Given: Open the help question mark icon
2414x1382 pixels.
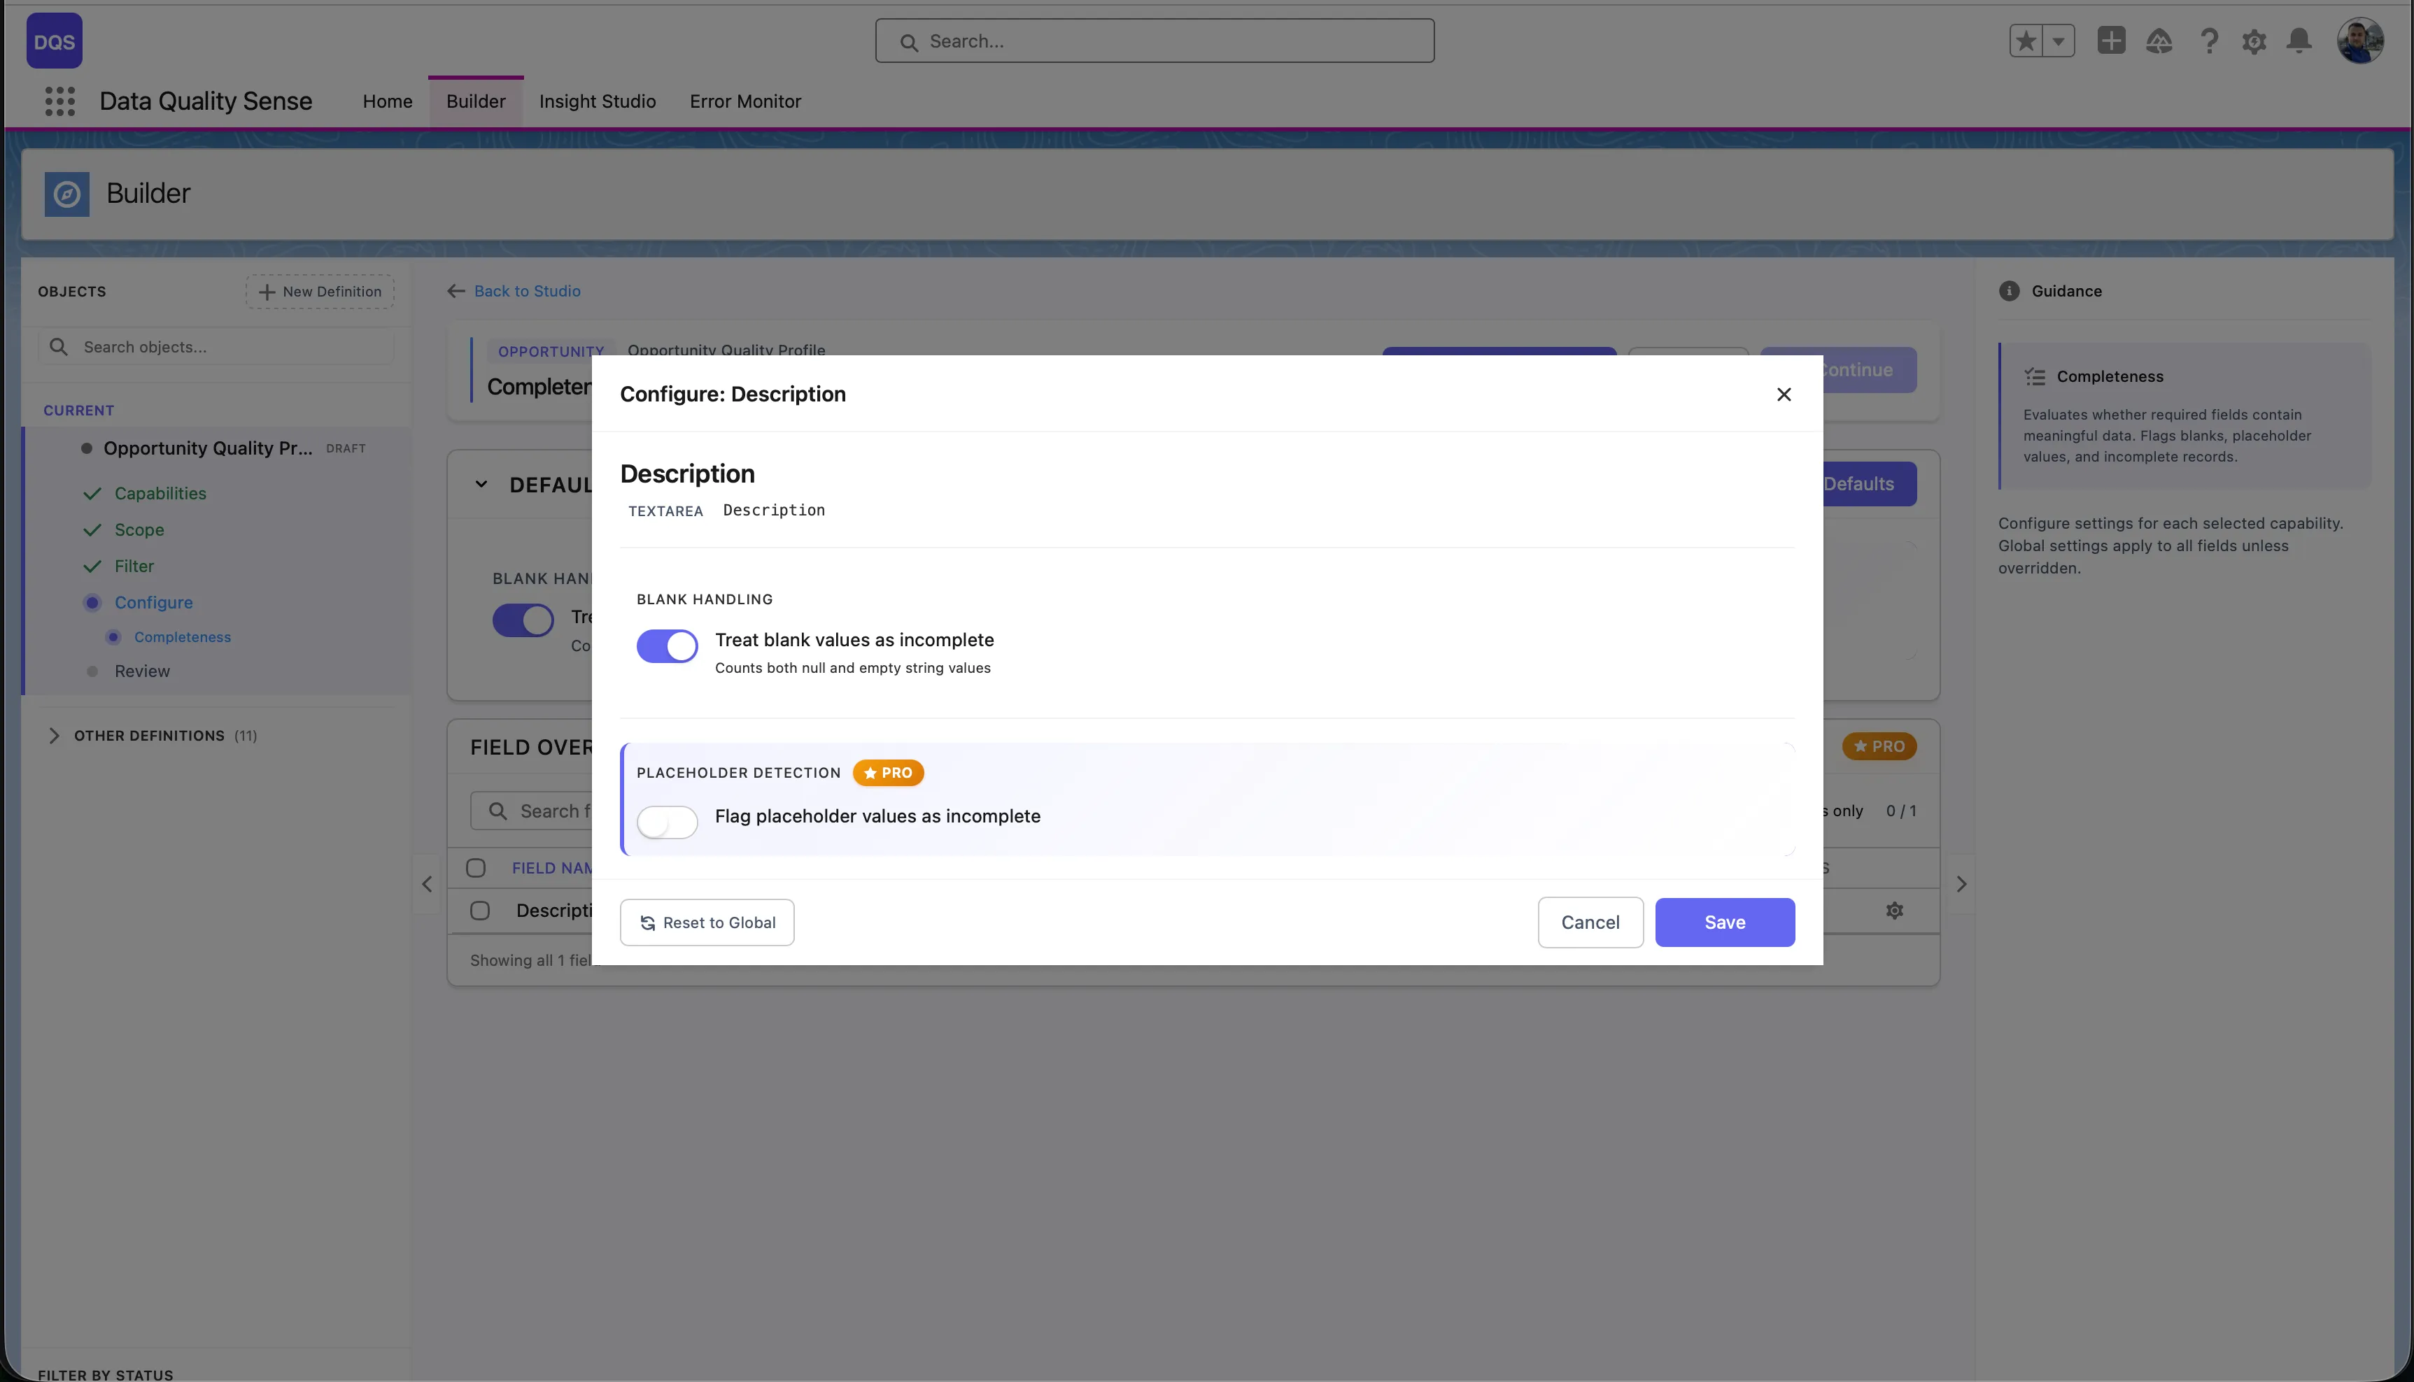Looking at the screenshot, I should [x=2209, y=41].
